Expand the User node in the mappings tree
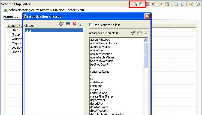202x115 pixels. 9,30
